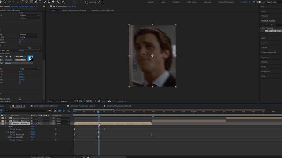
Task: Open parent dropdown for layer Comp 8
Action: click(63, 118)
